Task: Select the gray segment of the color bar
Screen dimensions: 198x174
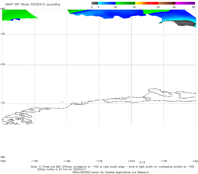Action: 94,3
